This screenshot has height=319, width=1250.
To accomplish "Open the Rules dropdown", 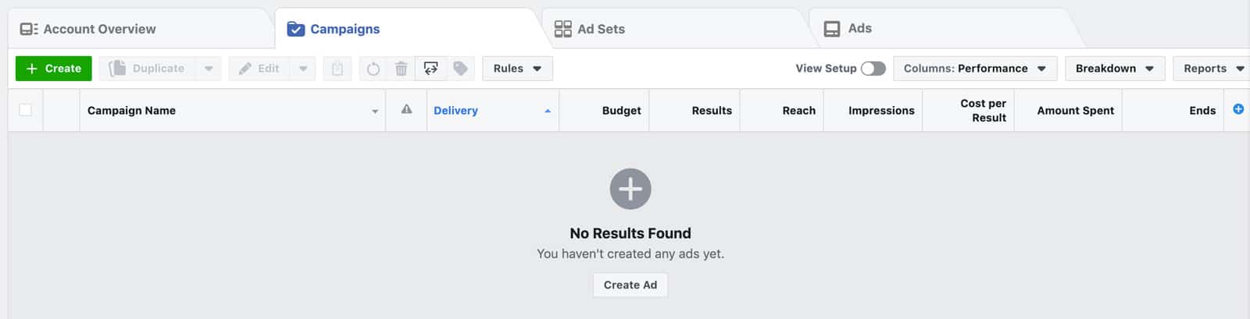I will (x=517, y=69).
